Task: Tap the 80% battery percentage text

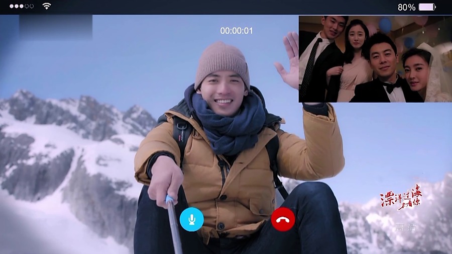Action: pyautogui.click(x=406, y=7)
